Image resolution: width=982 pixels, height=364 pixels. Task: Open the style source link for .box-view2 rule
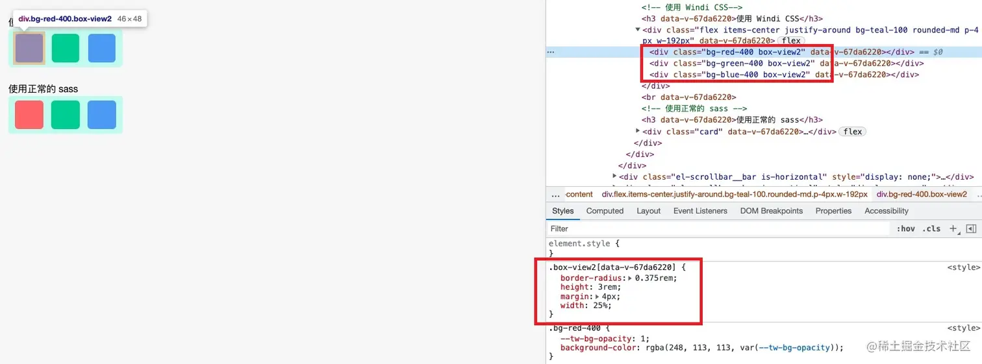point(963,267)
